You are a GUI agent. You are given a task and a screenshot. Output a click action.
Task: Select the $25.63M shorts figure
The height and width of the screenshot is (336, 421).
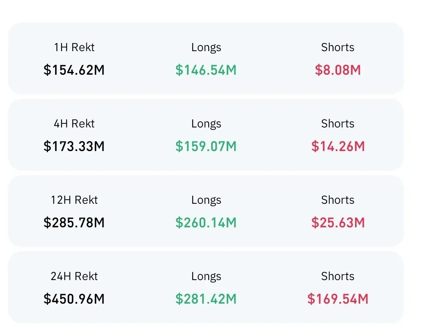point(338,223)
